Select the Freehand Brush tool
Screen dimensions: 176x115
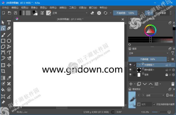click(3, 35)
